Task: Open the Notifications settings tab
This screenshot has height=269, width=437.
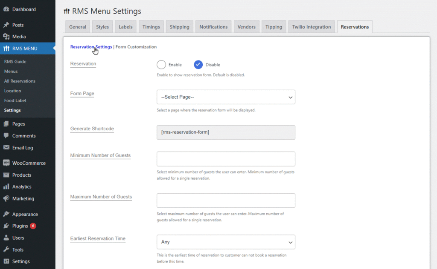Action: [213, 27]
